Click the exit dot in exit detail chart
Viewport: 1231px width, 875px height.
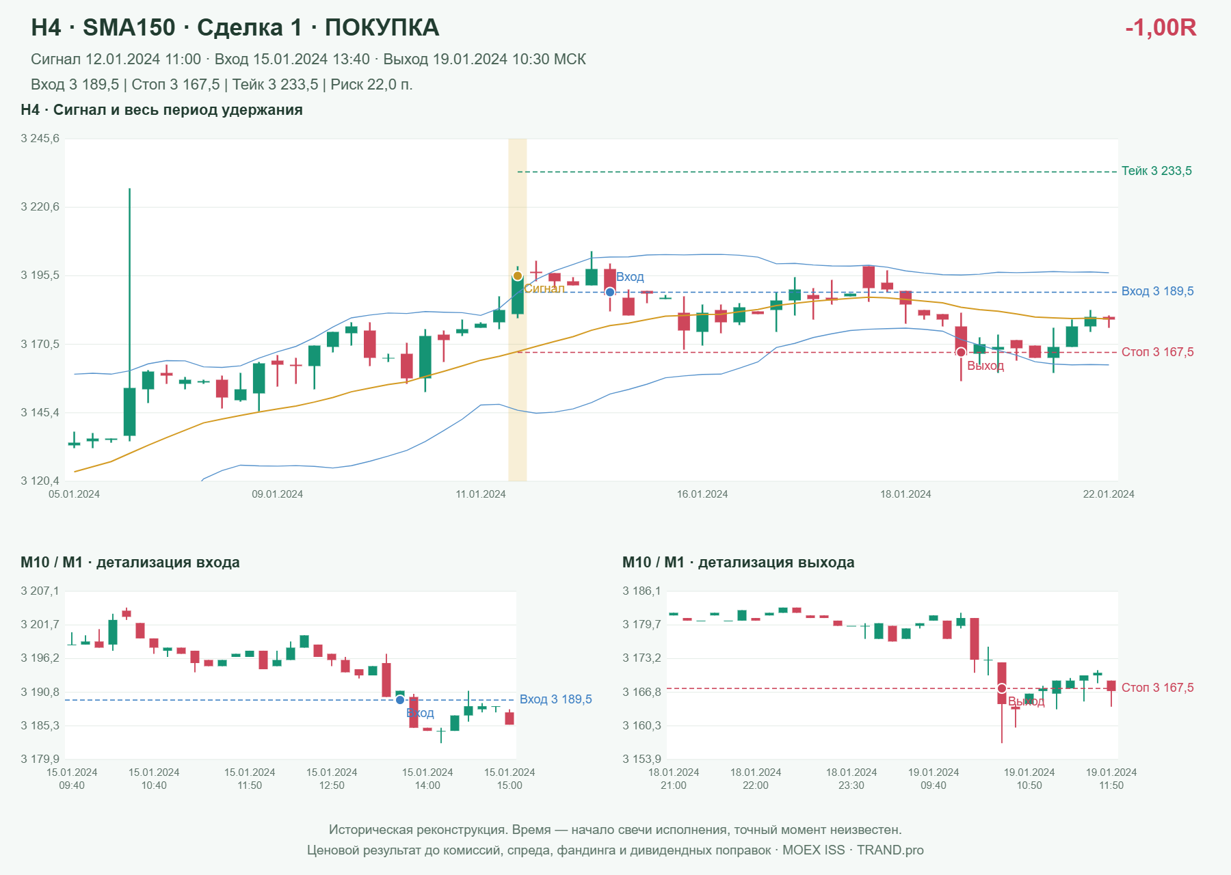[1002, 688]
